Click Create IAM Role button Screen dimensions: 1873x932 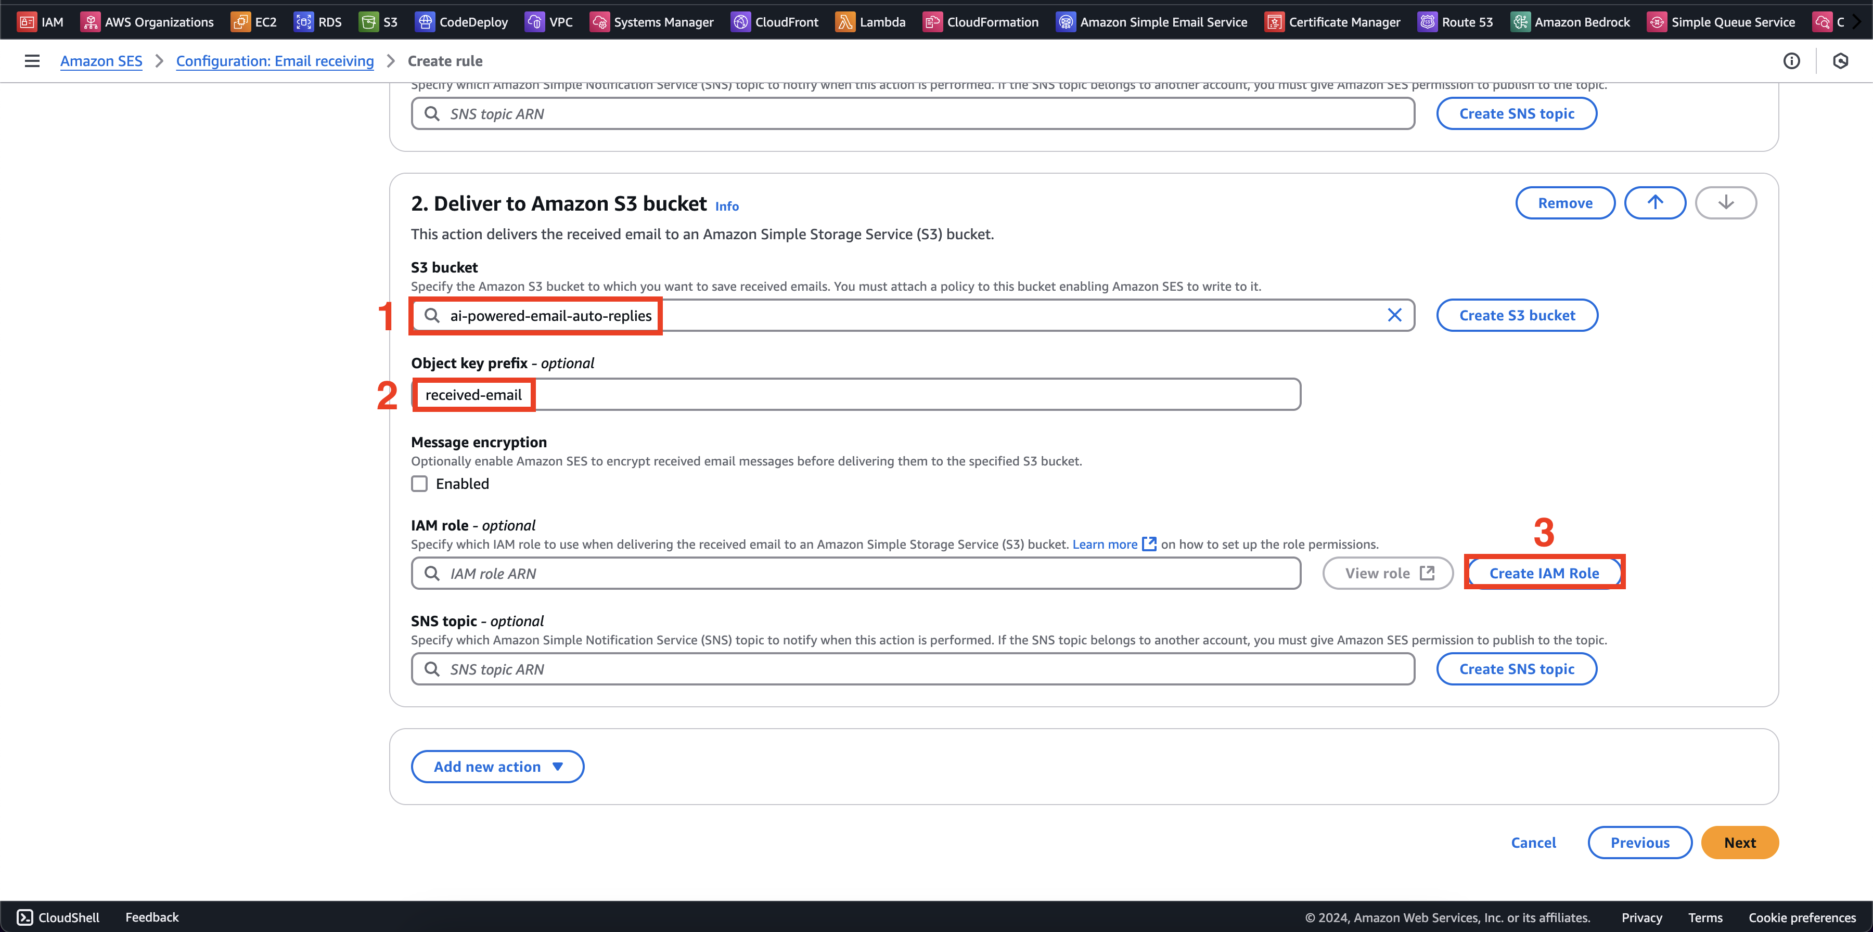pyautogui.click(x=1543, y=573)
